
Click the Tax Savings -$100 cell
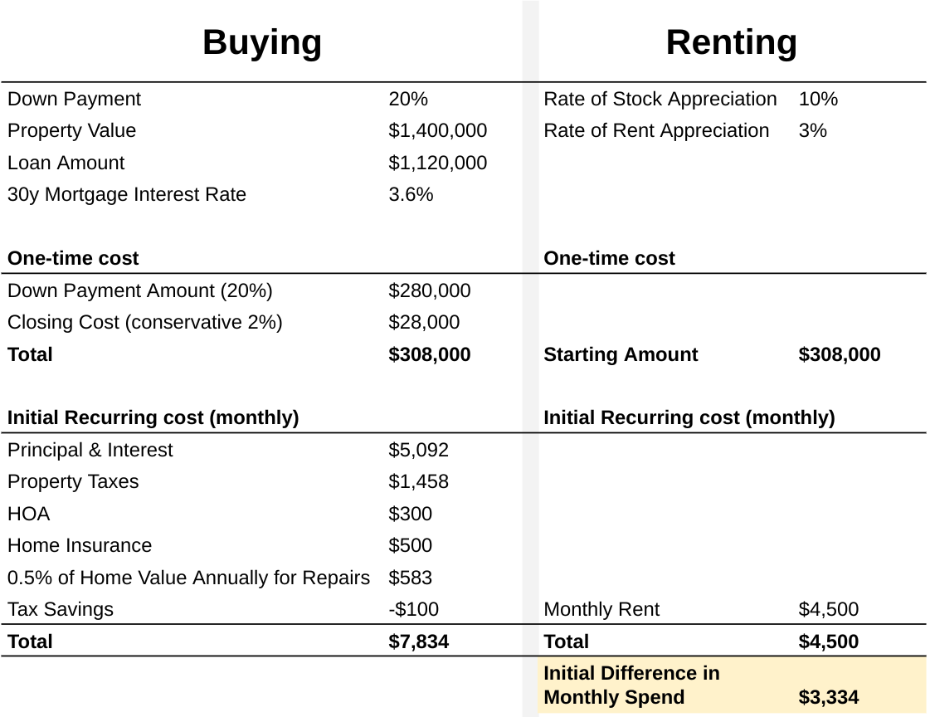point(413,610)
